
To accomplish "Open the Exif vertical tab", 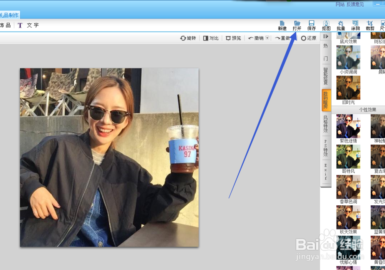I will pos(326,172).
